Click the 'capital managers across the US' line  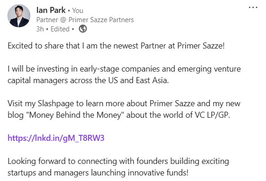(88, 80)
